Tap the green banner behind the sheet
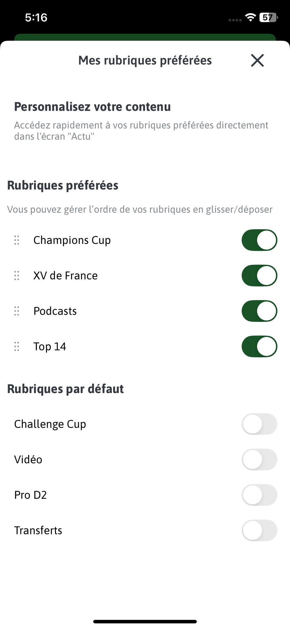This screenshot has width=290, height=629. pos(145,37)
